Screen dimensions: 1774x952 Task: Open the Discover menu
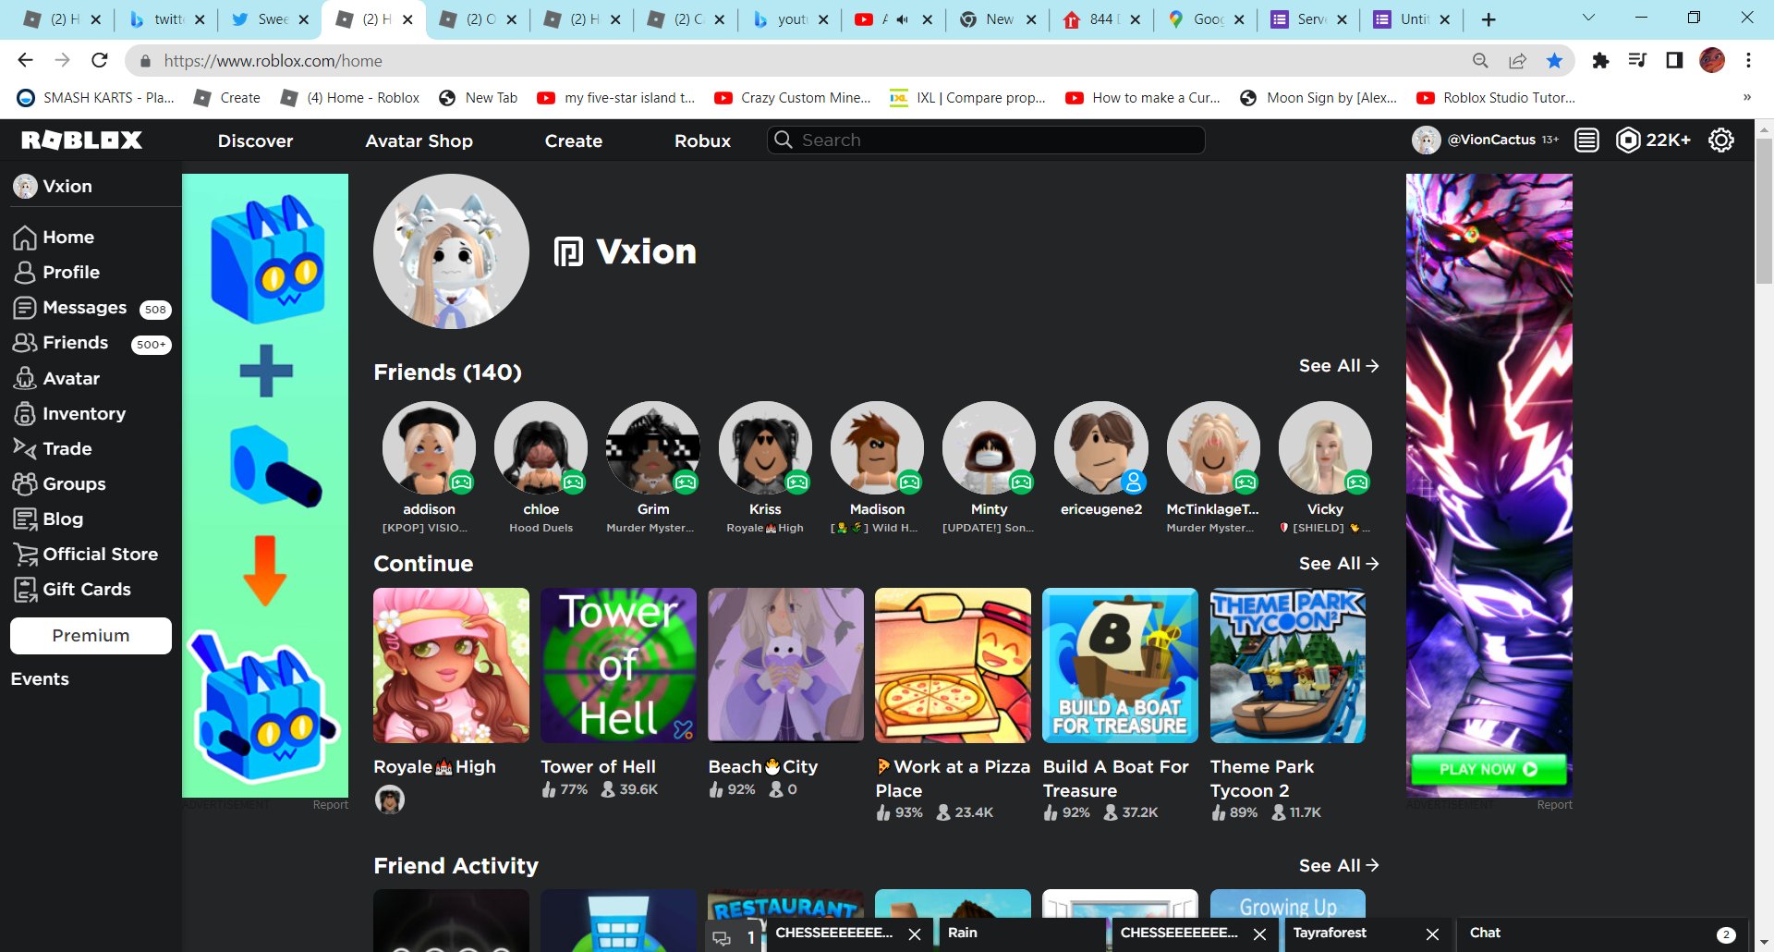coord(255,140)
